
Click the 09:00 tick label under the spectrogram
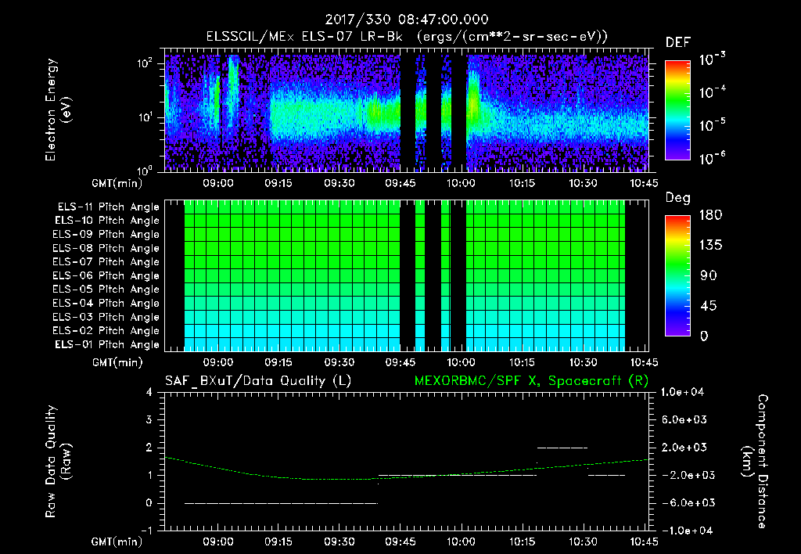click(x=218, y=183)
